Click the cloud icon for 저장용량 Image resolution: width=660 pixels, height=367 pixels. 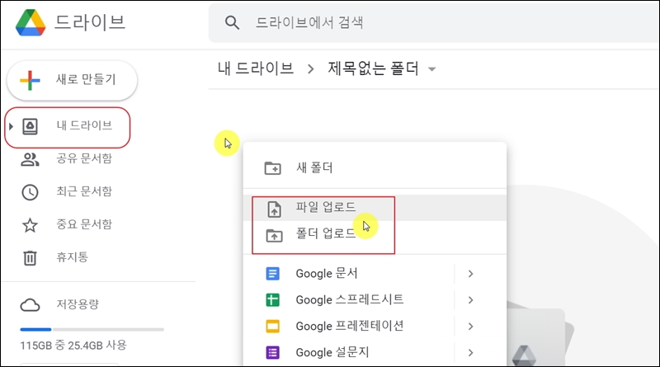(x=30, y=305)
